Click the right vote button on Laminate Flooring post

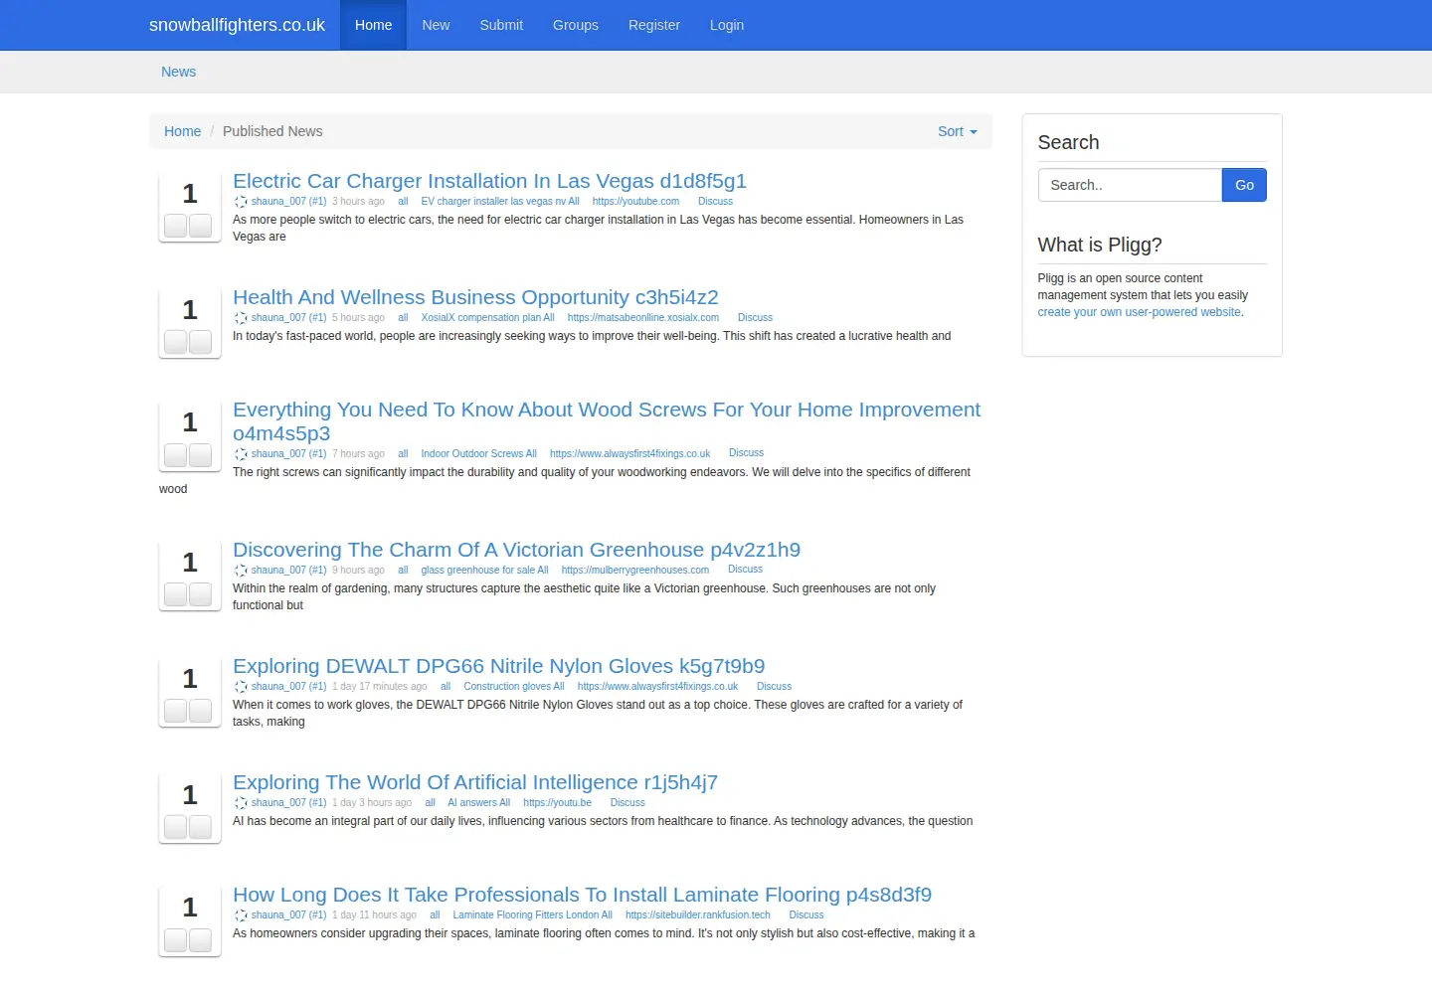(201, 939)
